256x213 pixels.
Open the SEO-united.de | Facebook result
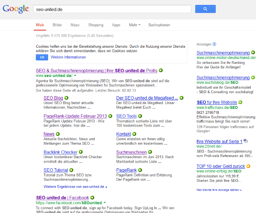point(62,198)
